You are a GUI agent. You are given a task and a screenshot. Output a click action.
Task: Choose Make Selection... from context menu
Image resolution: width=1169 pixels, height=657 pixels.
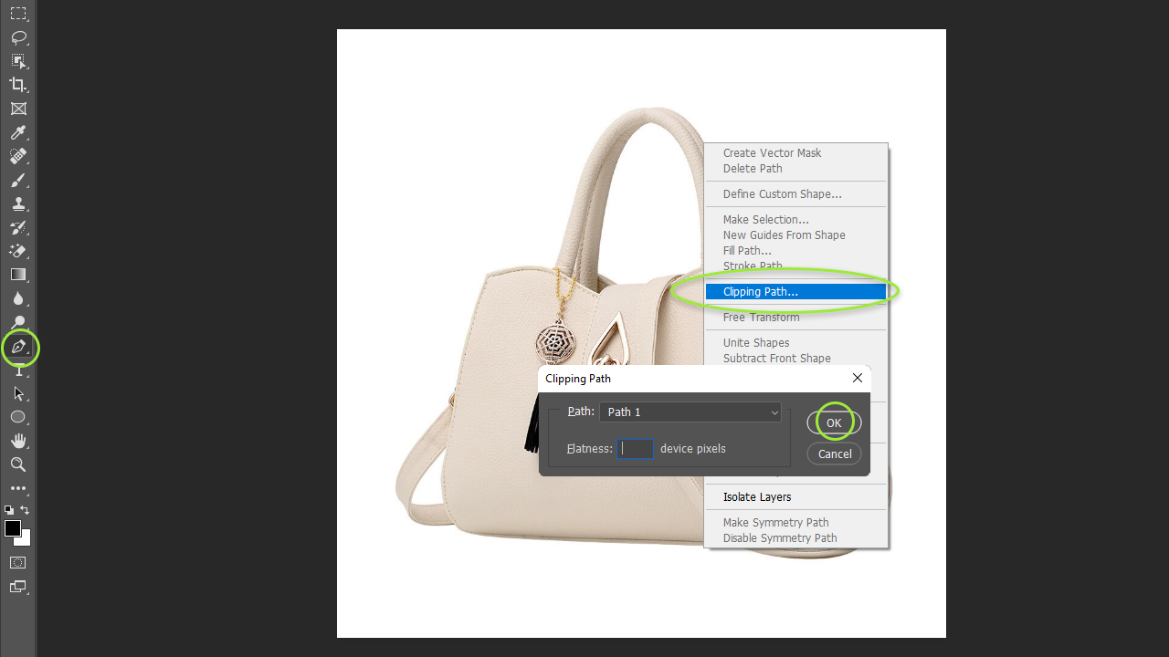[765, 220]
